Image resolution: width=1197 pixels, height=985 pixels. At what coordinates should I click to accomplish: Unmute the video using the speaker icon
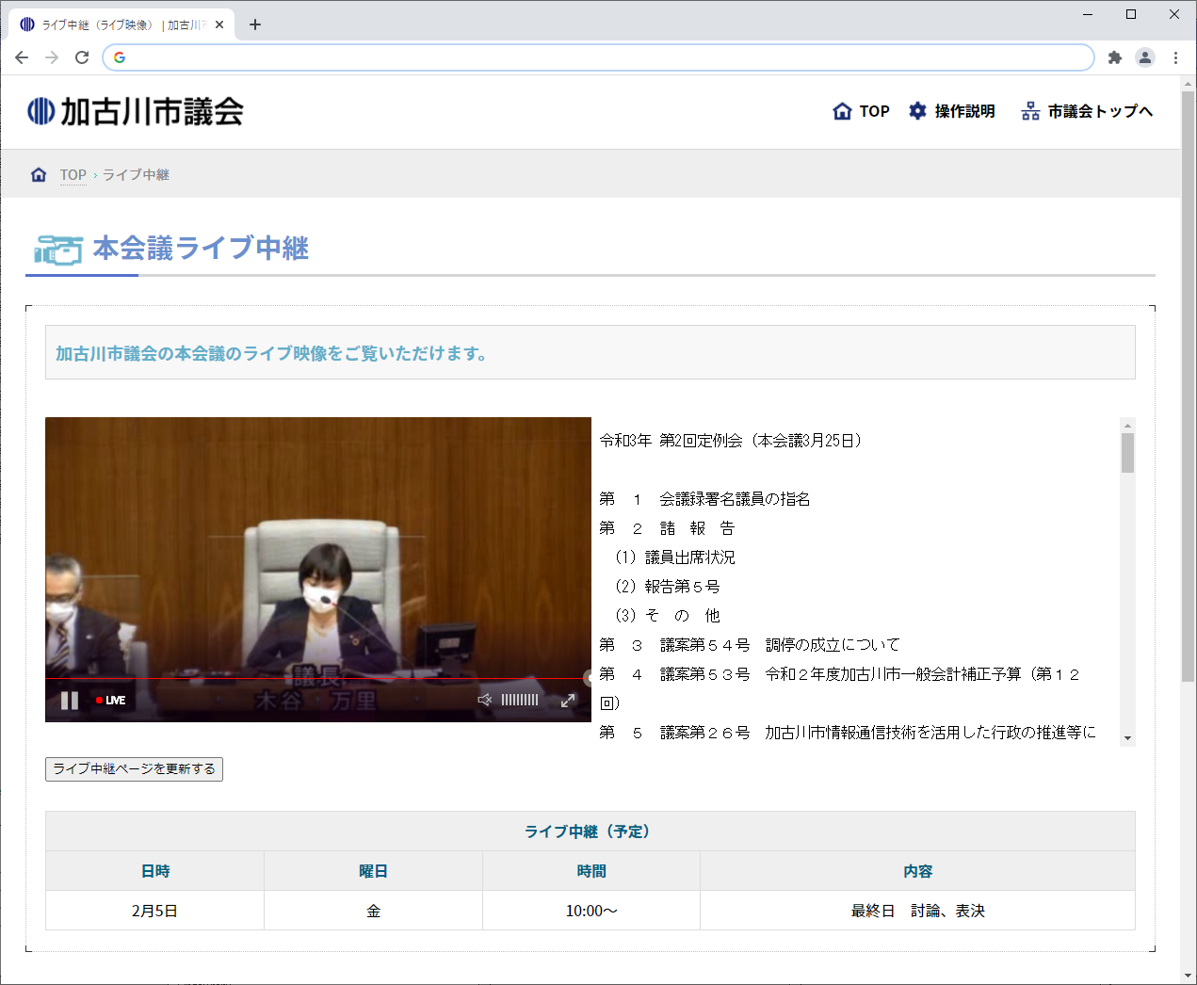point(485,700)
